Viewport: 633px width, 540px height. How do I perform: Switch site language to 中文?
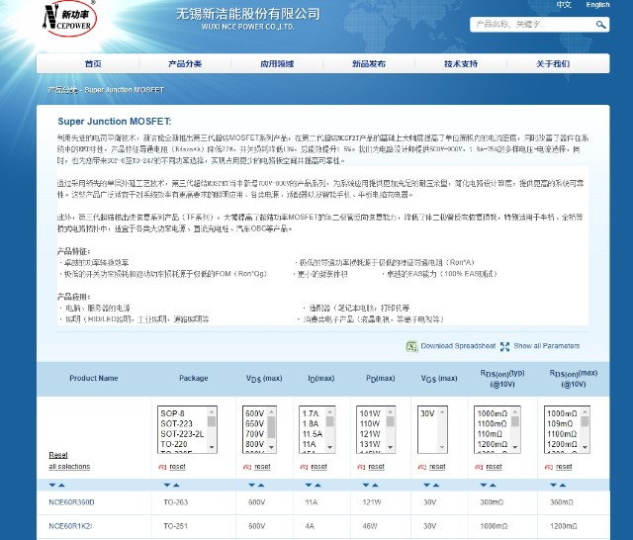[x=564, y=5]
